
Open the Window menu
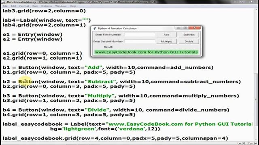(61, 6)
